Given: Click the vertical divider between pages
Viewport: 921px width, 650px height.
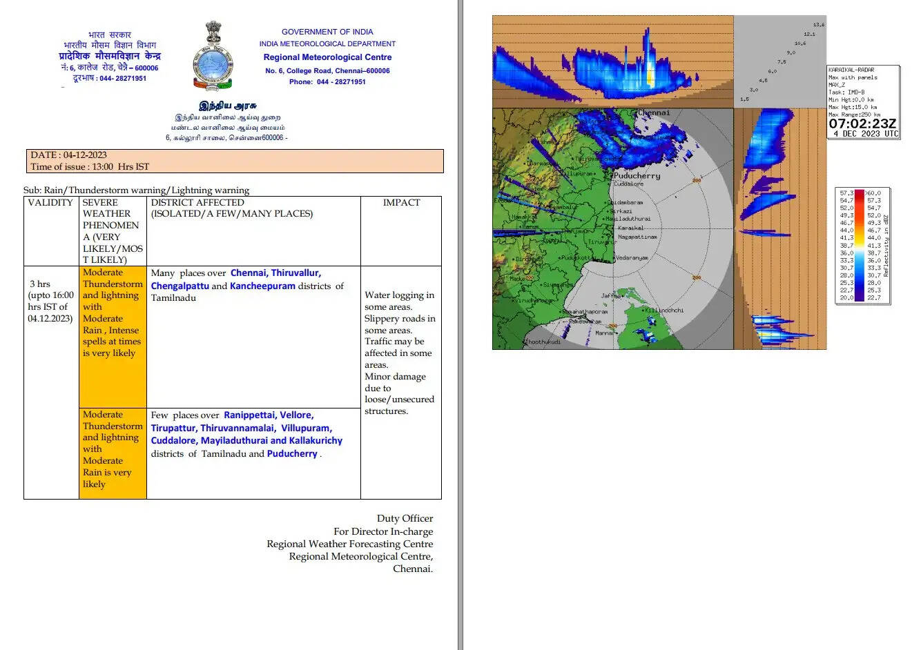Looking at the screenshot, I should [x=460, y=325].
